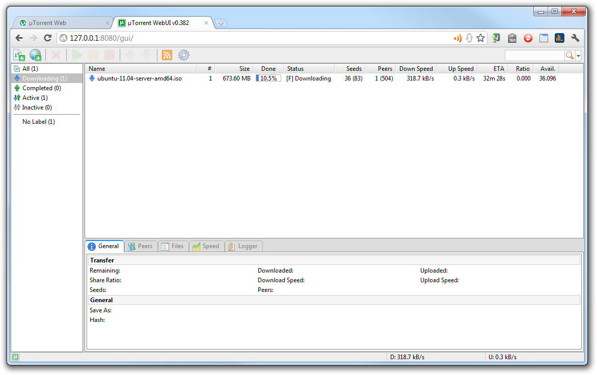Viewport: 597px width, 375px height.
Task: Click the grey sync arrows icon in the address bar
Action: 469,38
